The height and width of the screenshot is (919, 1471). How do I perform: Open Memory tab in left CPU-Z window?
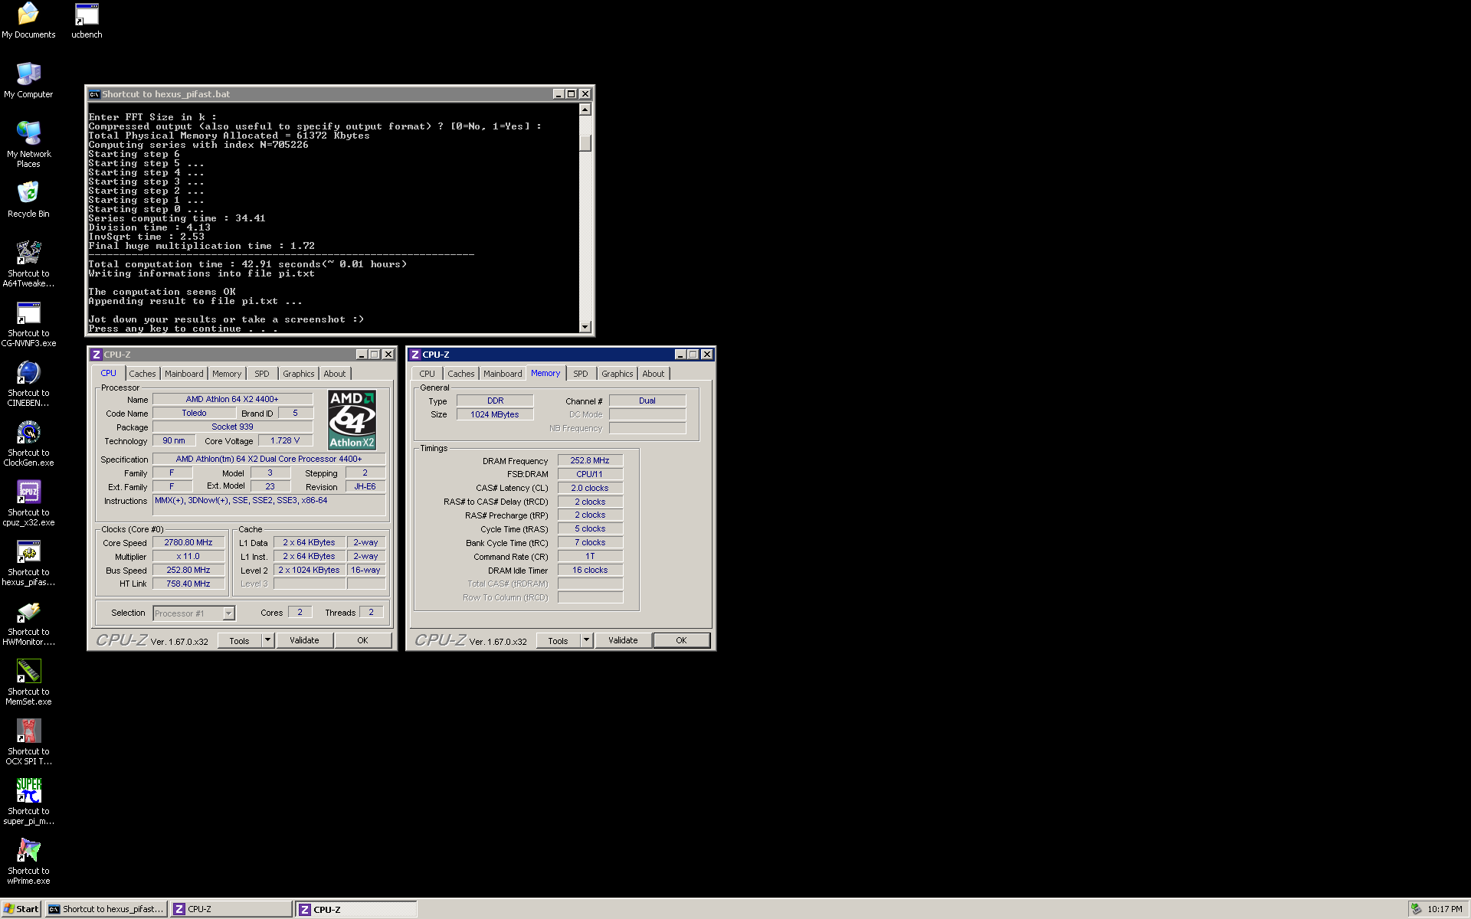(x=227, y=374)
